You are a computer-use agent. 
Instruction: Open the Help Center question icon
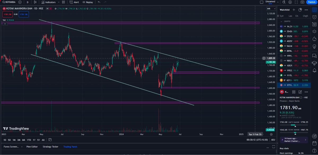point(315,151)
